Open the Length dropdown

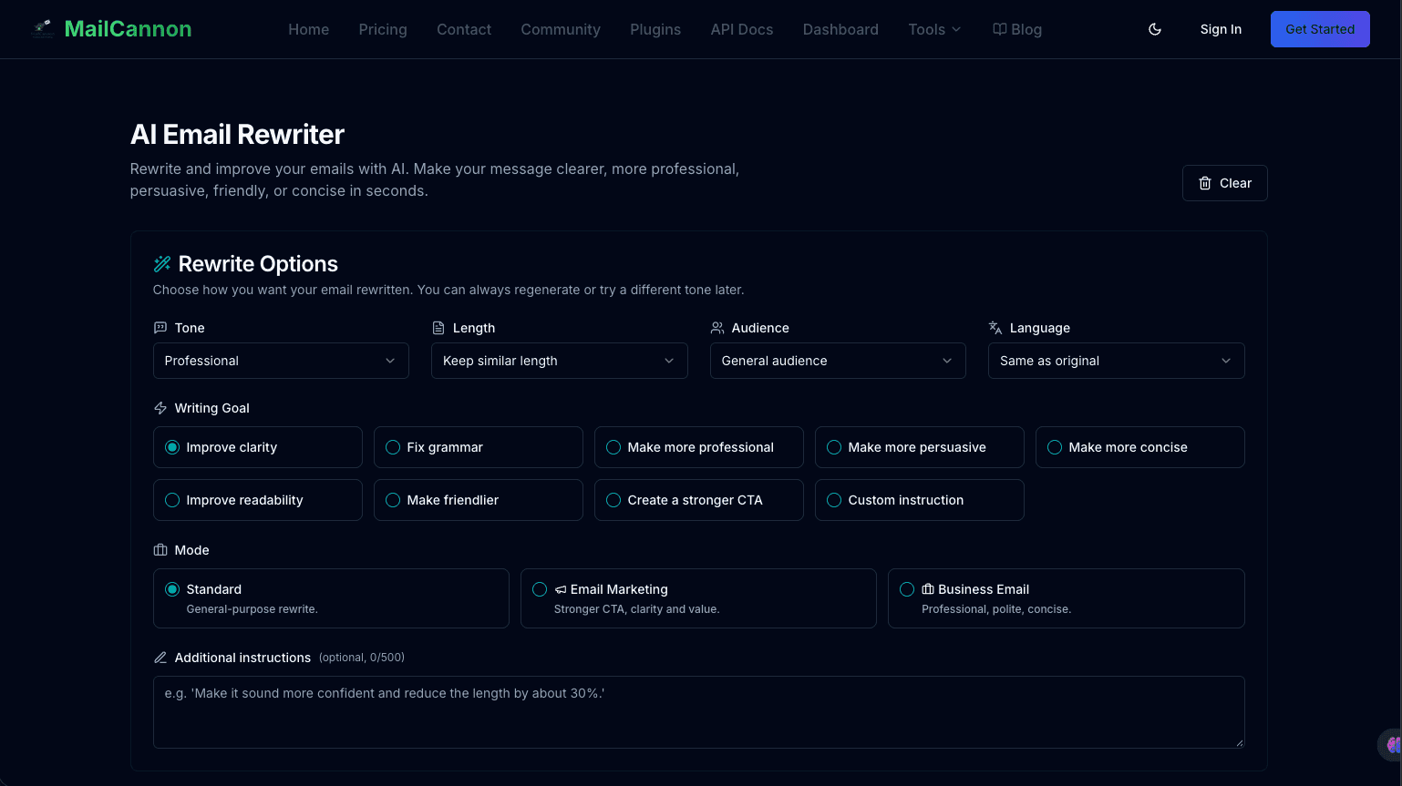click(560, 361)
